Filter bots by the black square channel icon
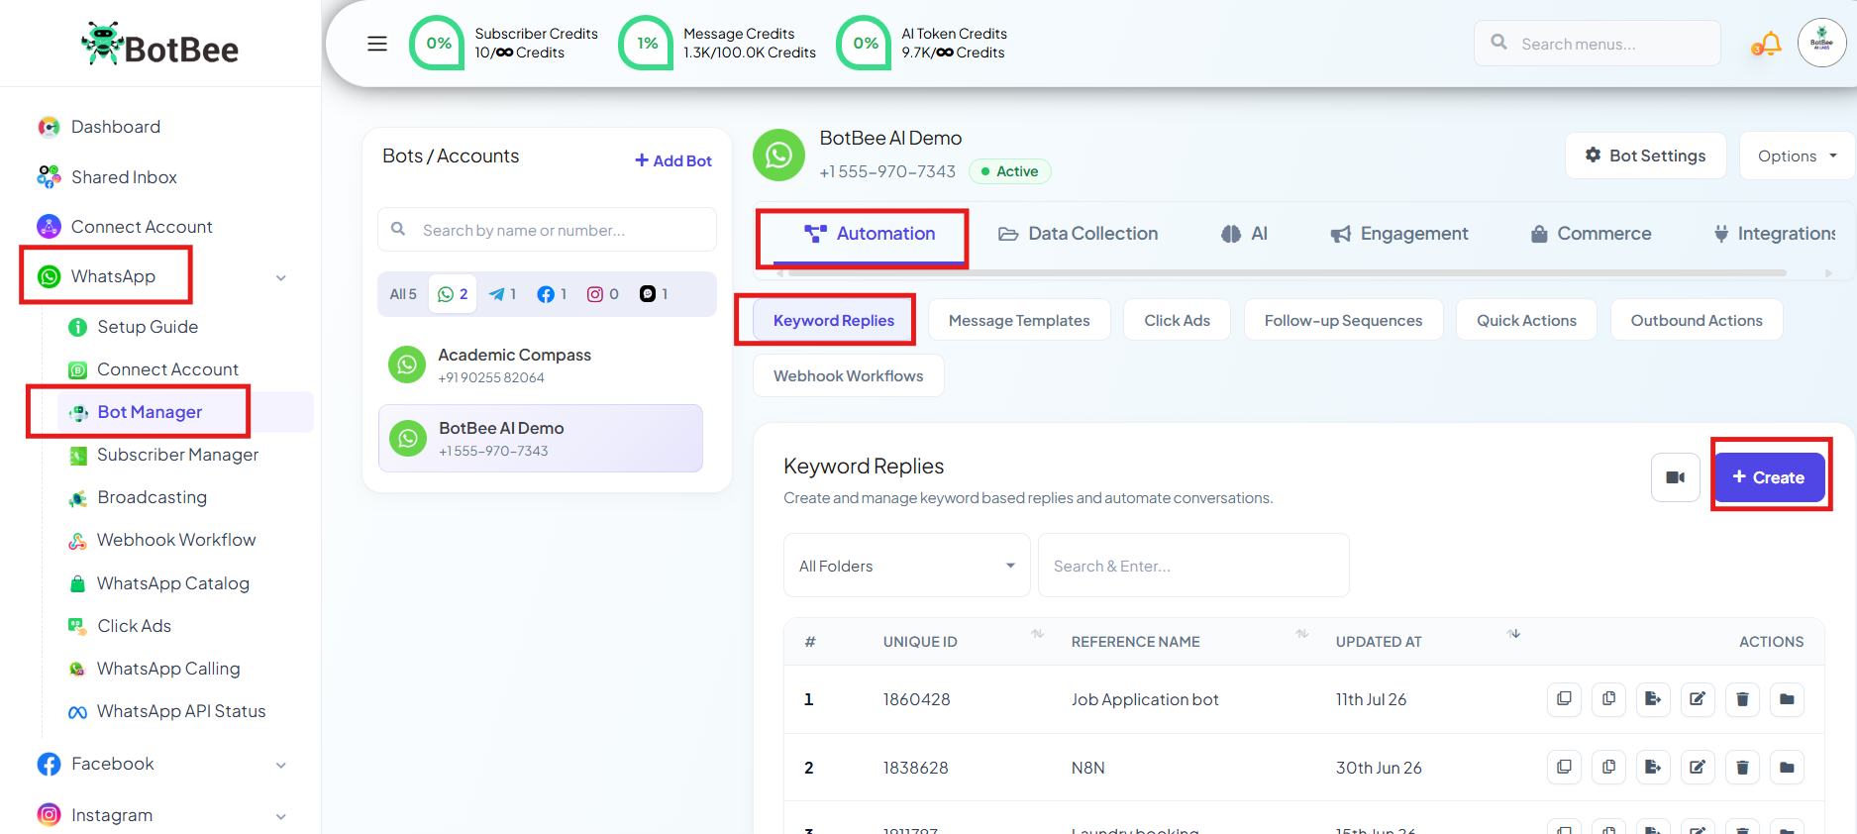This screenshot has height=834, width=1857. (x=655, y=294)
